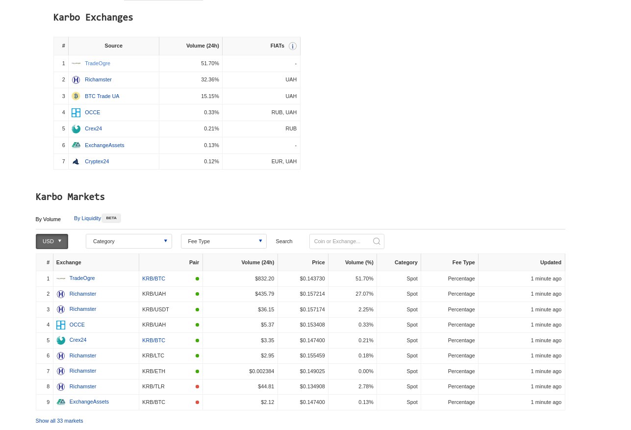Open TradeOgre link in Karbo Exchanges table
The width and height of the screenshot is (631, 430).
(x=98, y=63)
